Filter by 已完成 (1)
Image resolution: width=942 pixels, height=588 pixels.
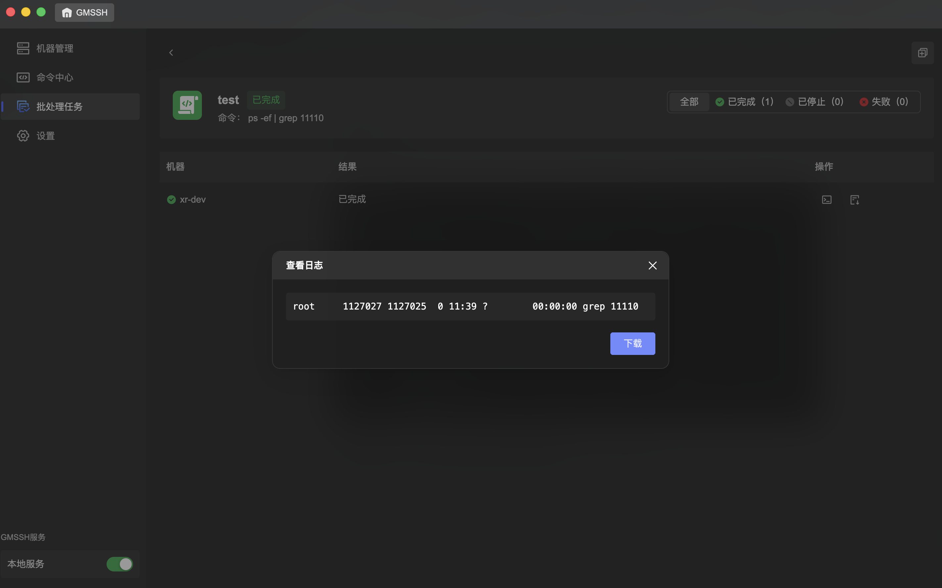point(744,102)
